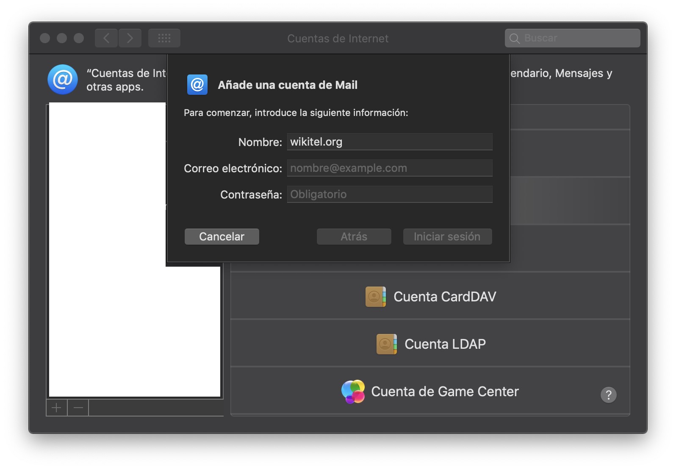Click the Iniciar sesión button
Viewport: 676px width, 469px height.
click(447, 237)
